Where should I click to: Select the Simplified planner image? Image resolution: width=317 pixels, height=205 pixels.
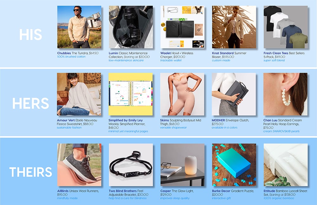131,94
